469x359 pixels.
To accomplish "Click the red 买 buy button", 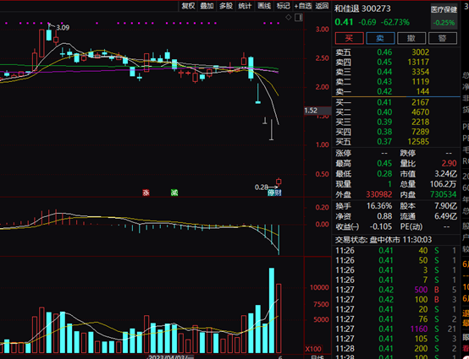I will 350,38.
